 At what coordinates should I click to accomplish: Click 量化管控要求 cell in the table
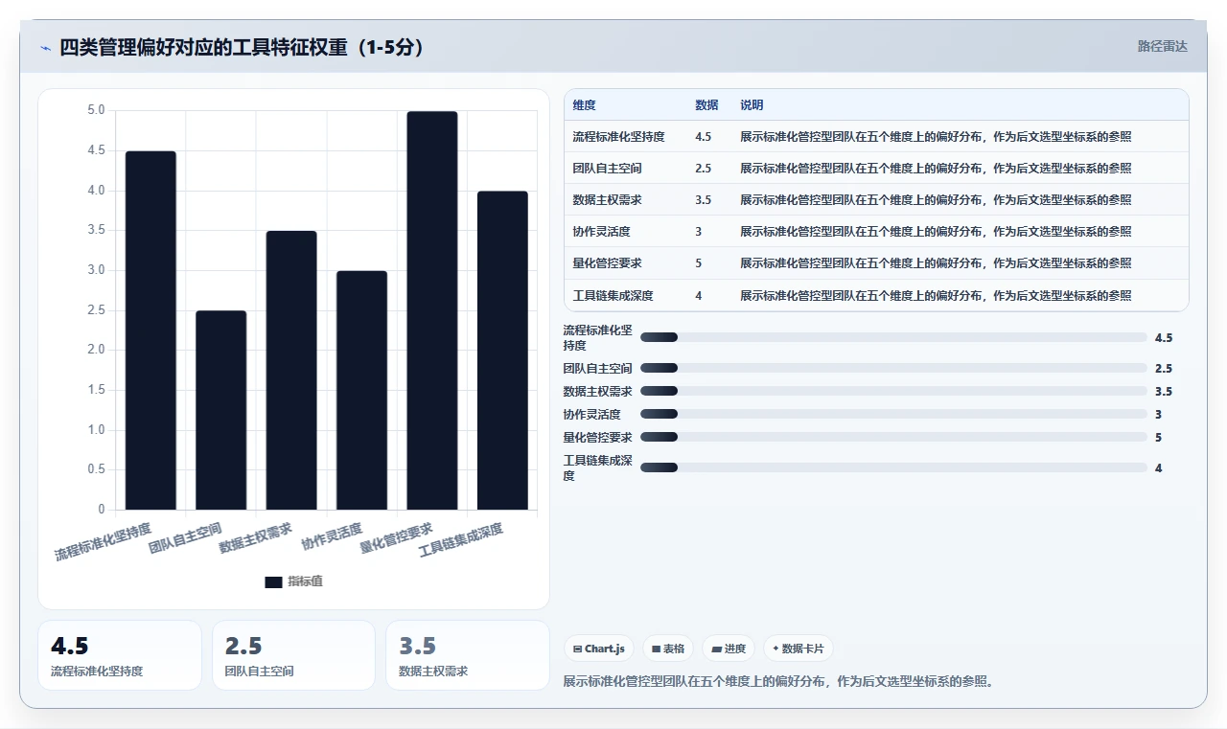pyautogui.click(x=607, y=263)
